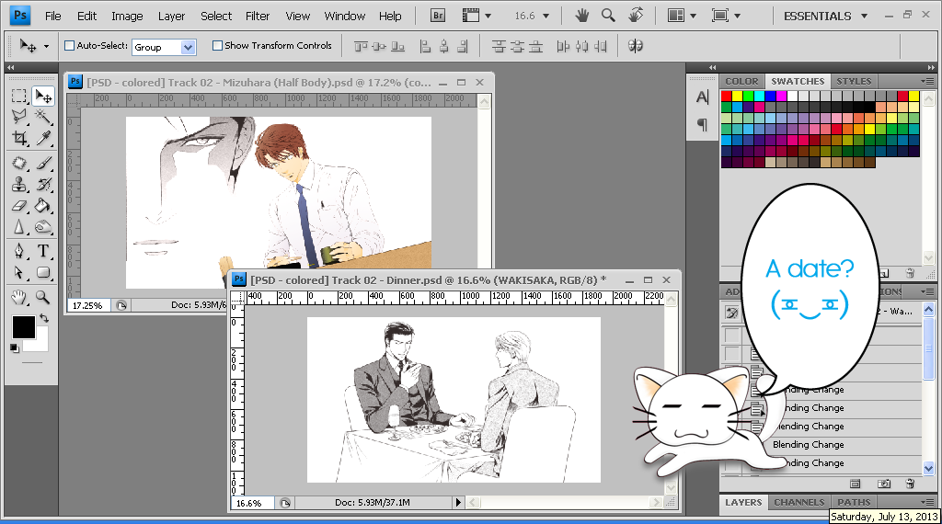Select the Rectangular Marquee tool
Image resolution: width=942 pixels, height=524 pixels.
tap(19, 96)
